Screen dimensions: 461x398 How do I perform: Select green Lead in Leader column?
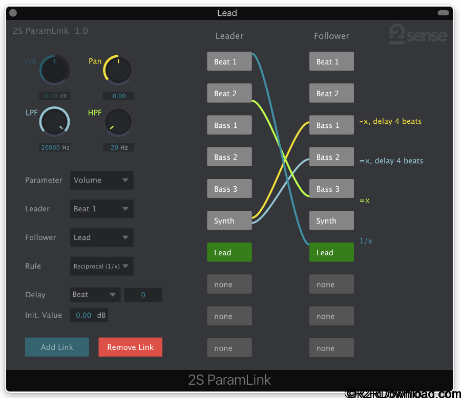(x=229, y=252)
